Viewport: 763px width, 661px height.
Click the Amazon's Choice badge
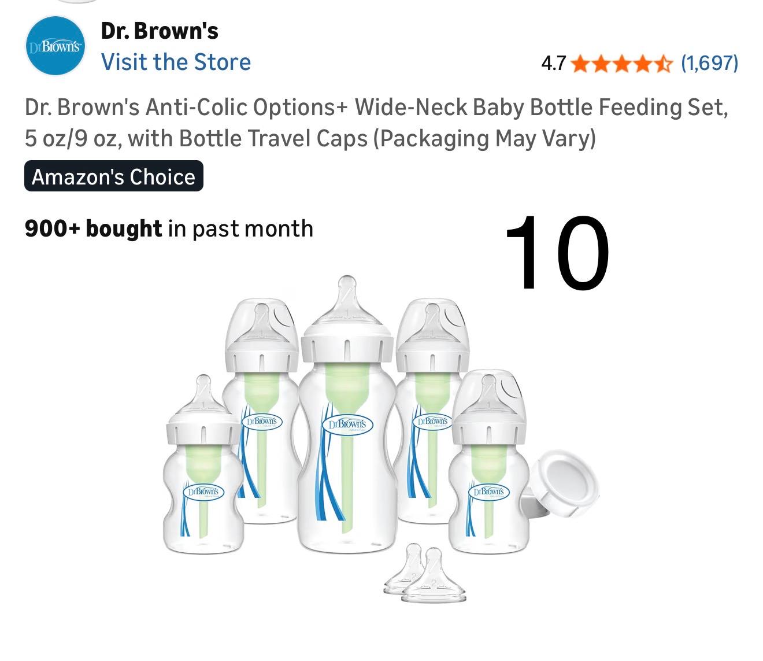click(114, 176)
